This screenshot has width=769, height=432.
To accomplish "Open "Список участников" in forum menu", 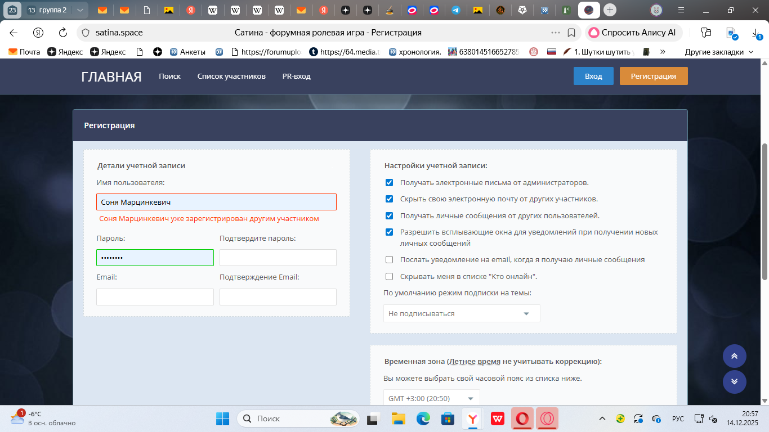I will (231, 76).
